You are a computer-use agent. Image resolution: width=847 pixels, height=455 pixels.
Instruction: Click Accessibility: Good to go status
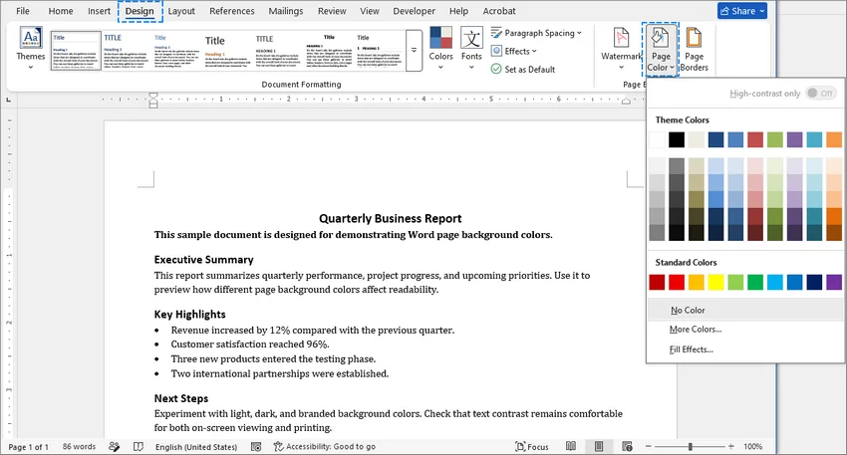click(325, 447)
